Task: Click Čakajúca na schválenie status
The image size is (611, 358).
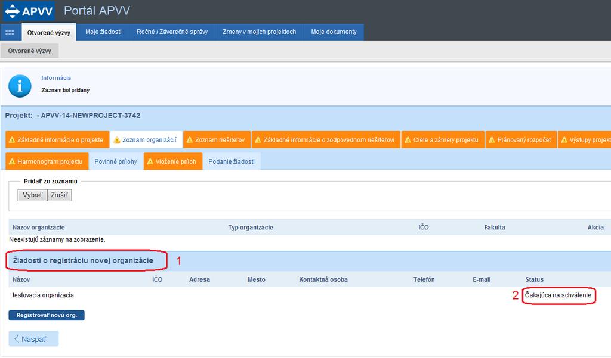Action: [x=558, y=295]
